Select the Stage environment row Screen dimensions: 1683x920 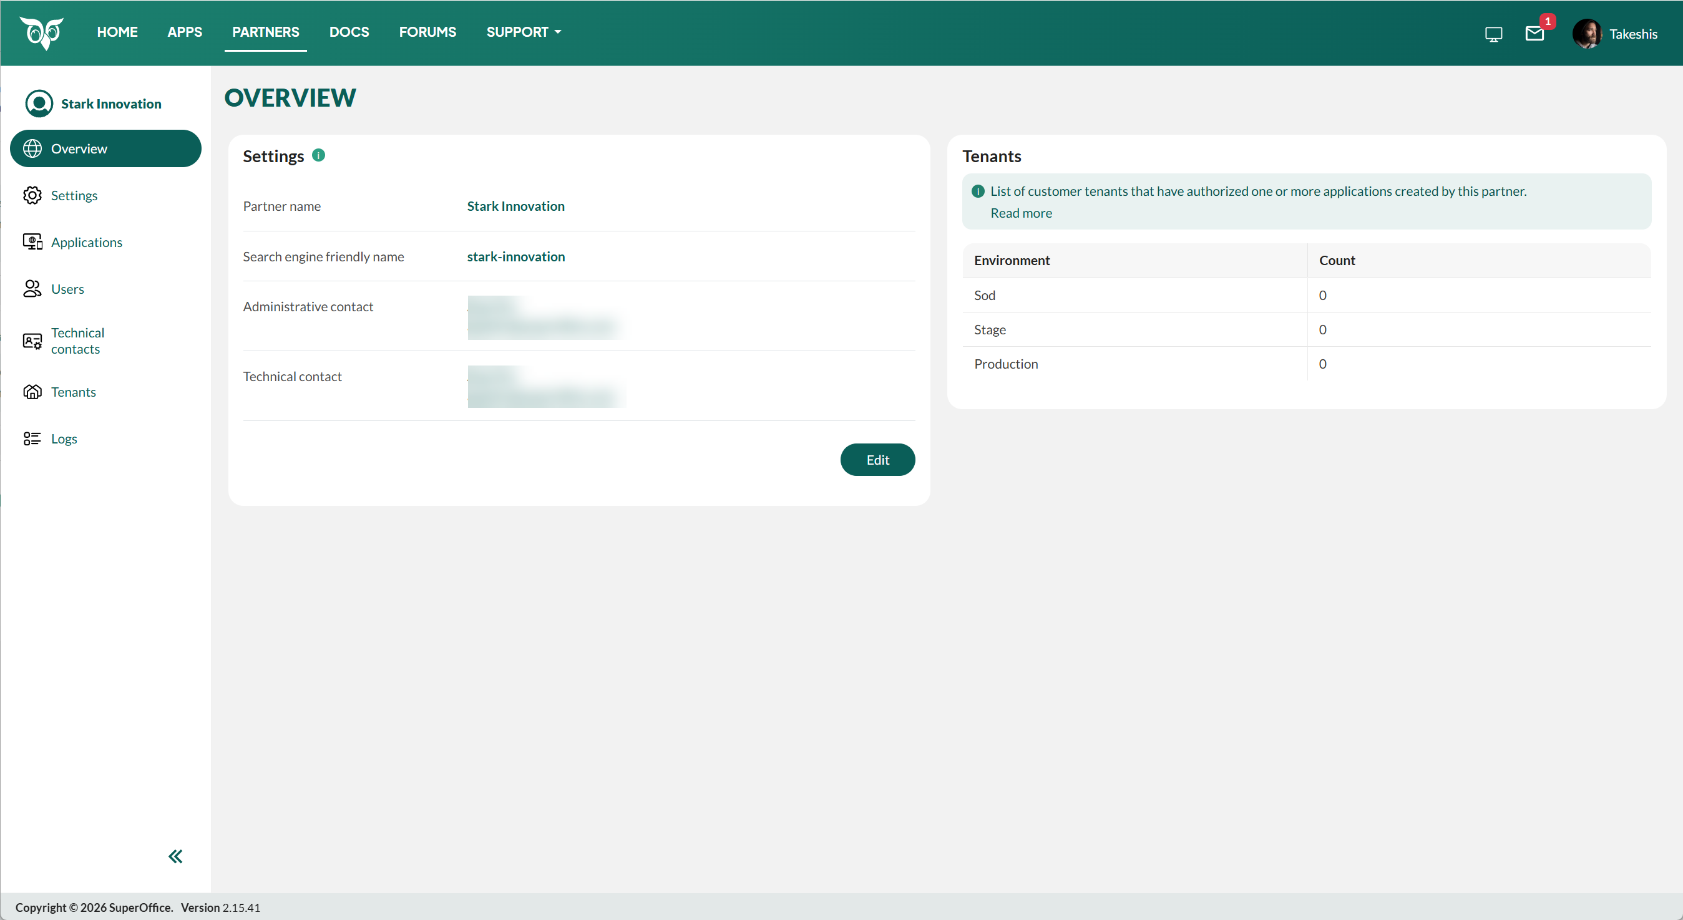(x=1307, y=330)
